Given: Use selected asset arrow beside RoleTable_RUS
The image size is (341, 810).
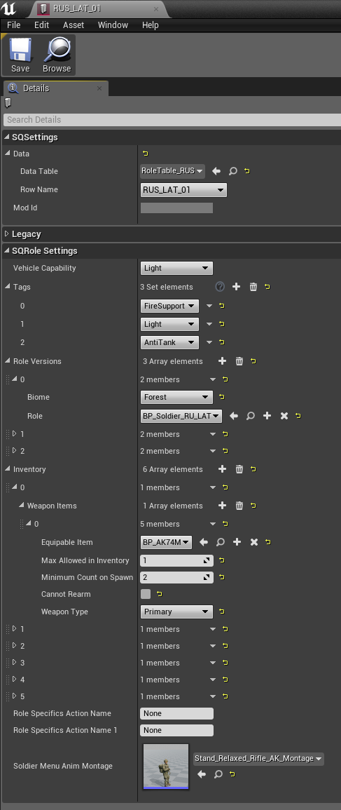Looking at the screenshot, I should [216, 171].
